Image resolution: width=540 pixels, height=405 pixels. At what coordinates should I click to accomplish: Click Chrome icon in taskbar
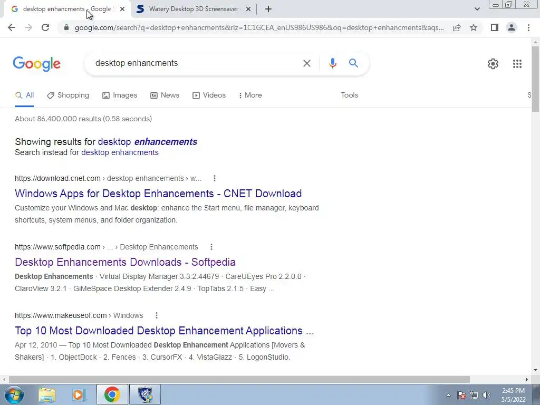pyautogui.click(x=112, y=394)
